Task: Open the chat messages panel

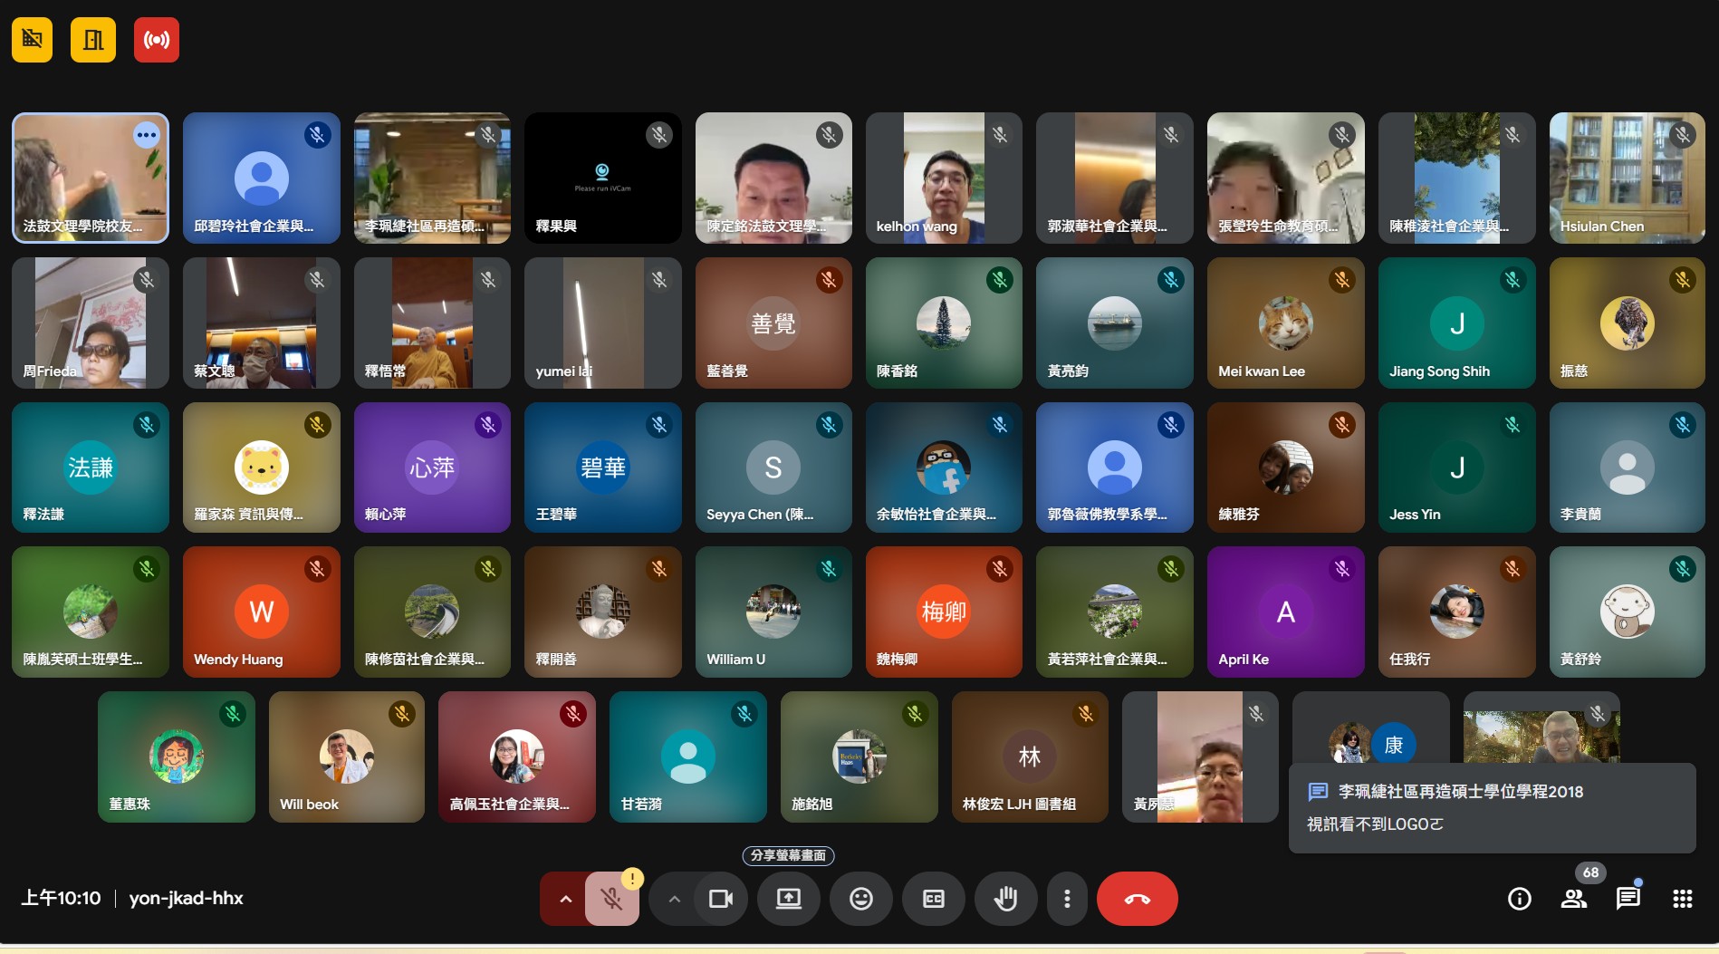Action: coord(1628,899)
